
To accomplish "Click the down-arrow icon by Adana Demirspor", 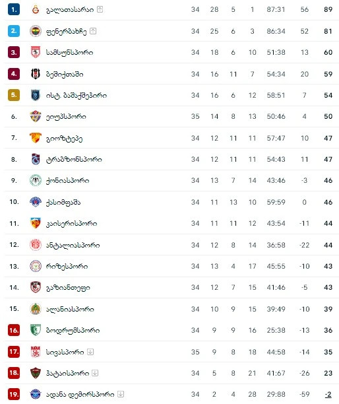I will point(121,394).
